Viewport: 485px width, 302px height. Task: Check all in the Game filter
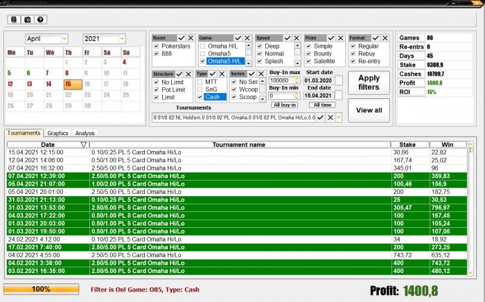pyautogui.click(x=238, y=38)
